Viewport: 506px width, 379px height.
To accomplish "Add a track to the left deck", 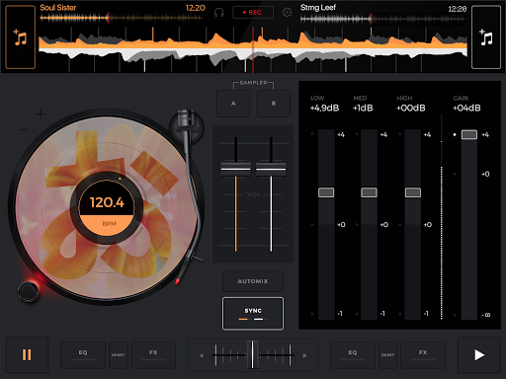I will click(20, 37).
